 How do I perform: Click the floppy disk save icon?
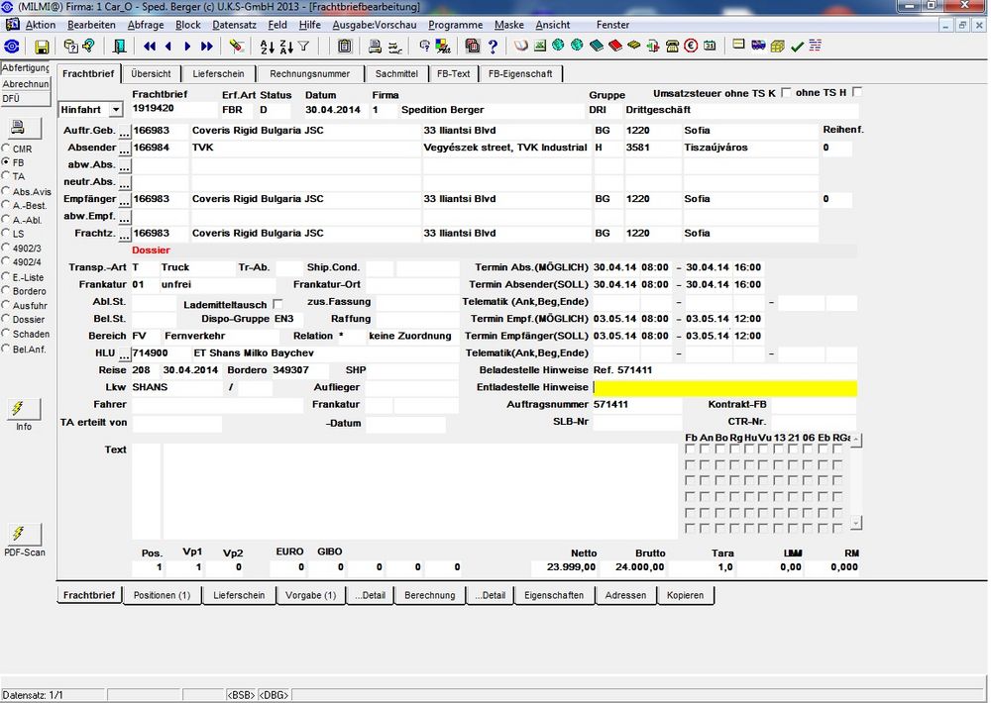(x=42, y=47)
